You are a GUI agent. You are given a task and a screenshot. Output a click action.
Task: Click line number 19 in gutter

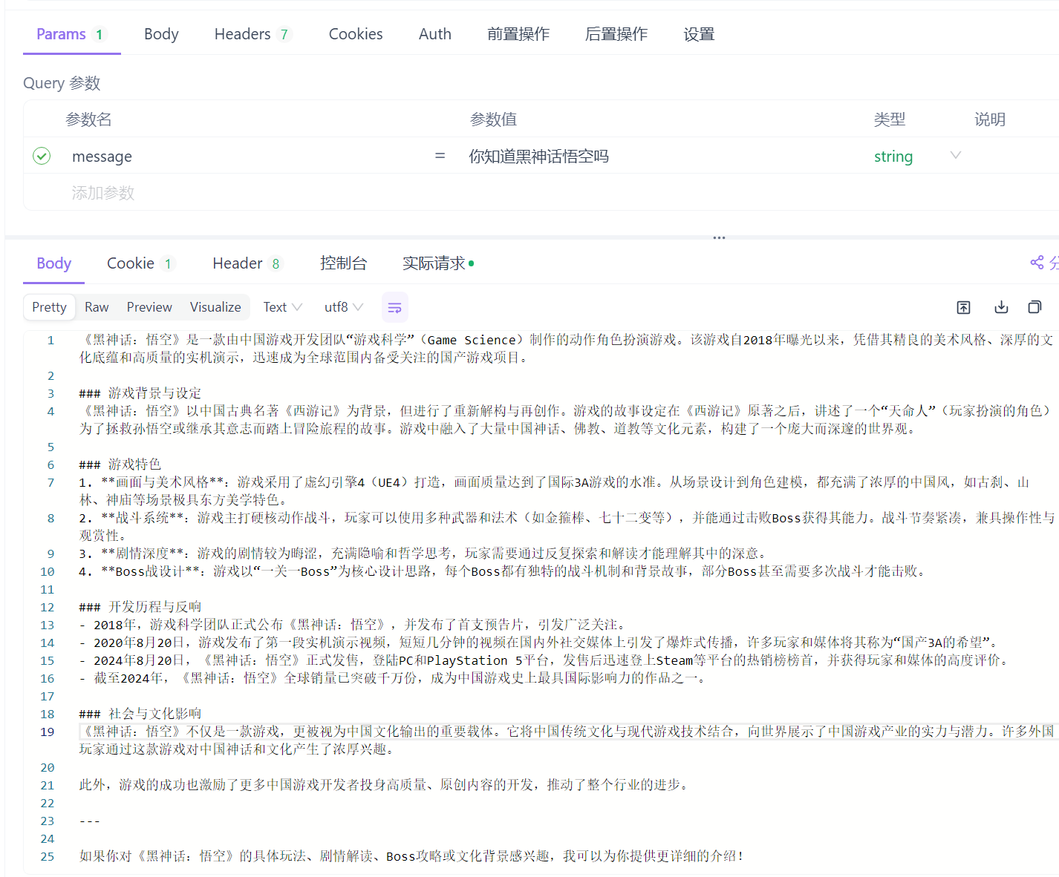point(48,732)
